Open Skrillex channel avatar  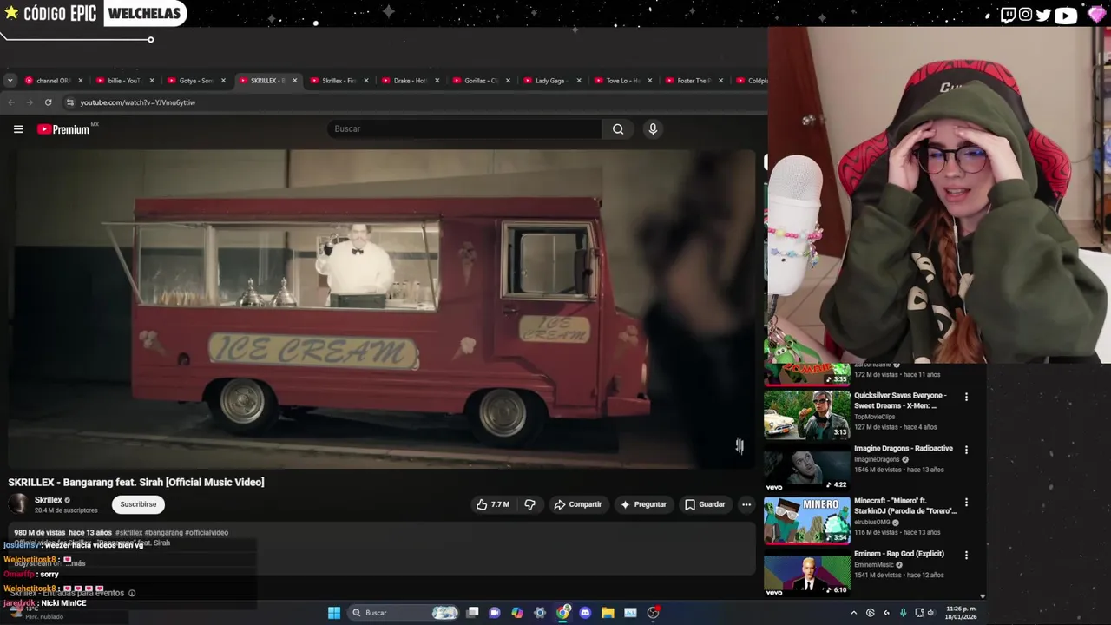(17, 504)
